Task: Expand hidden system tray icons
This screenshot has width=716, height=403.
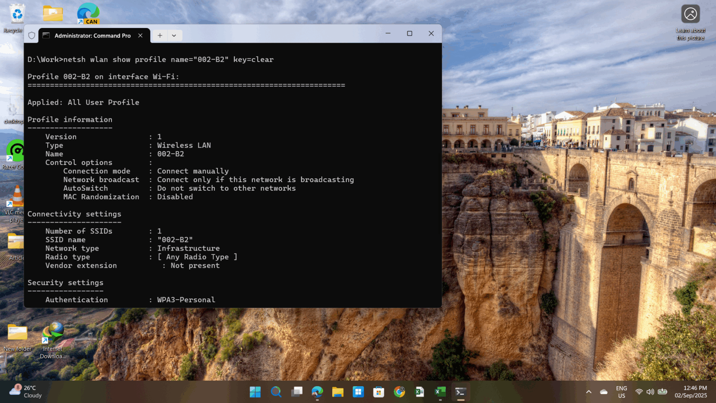Action: [589, 392]
